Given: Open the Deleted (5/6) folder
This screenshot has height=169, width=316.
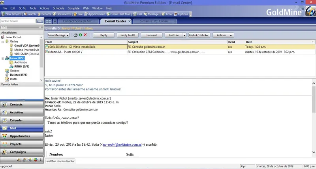Looking at the screenshot, I should [x=19, y=75].
